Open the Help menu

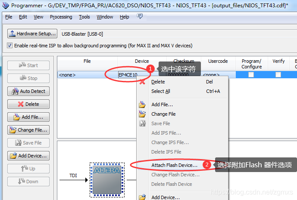(x=124, y=17)
